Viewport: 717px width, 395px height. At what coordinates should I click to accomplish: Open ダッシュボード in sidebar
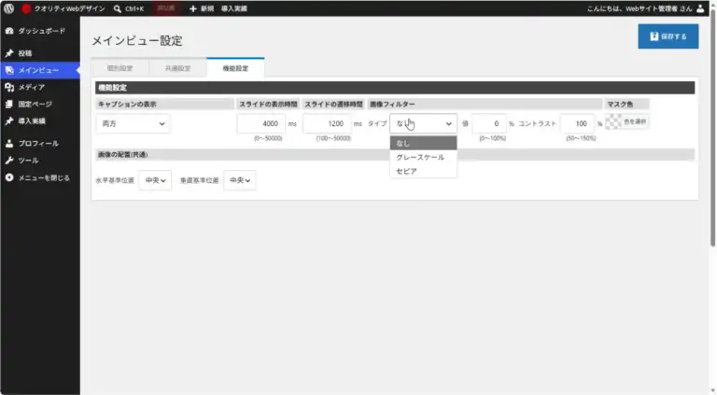(x=40, y=31)
